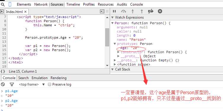Image resolution: width=223 pixels, height=111 pixels.
Task: Open the top frame dropdown
Action: pos(32,84)
